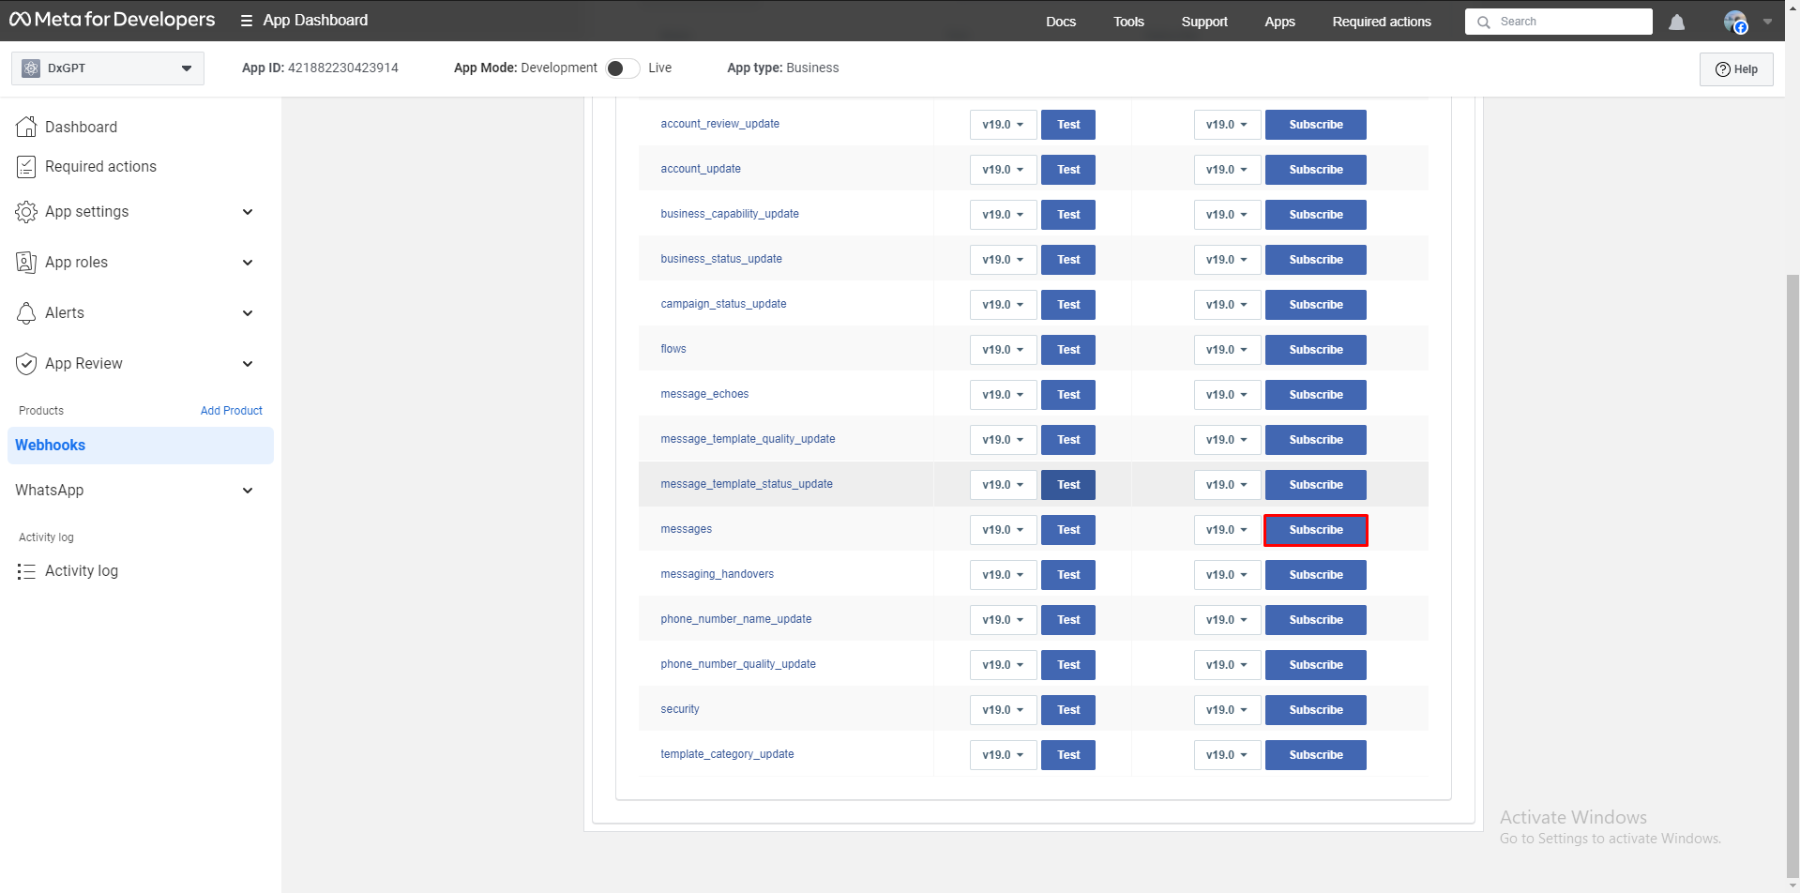Click the notifications bell icon

(x=1676, y=22)
